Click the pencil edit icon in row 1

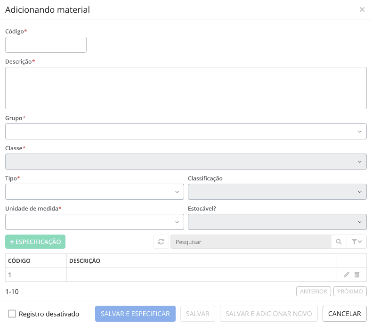pos(347,275)
